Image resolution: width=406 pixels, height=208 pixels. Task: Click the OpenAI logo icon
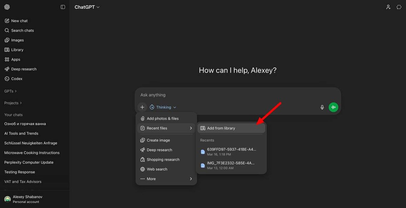[7, 7]
